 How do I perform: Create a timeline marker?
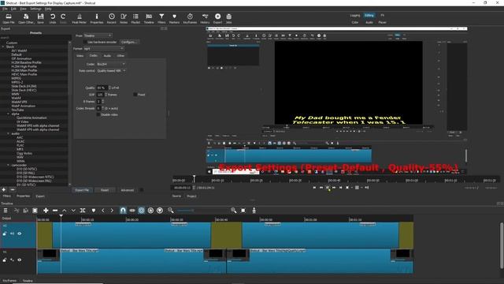pos(94,211)
